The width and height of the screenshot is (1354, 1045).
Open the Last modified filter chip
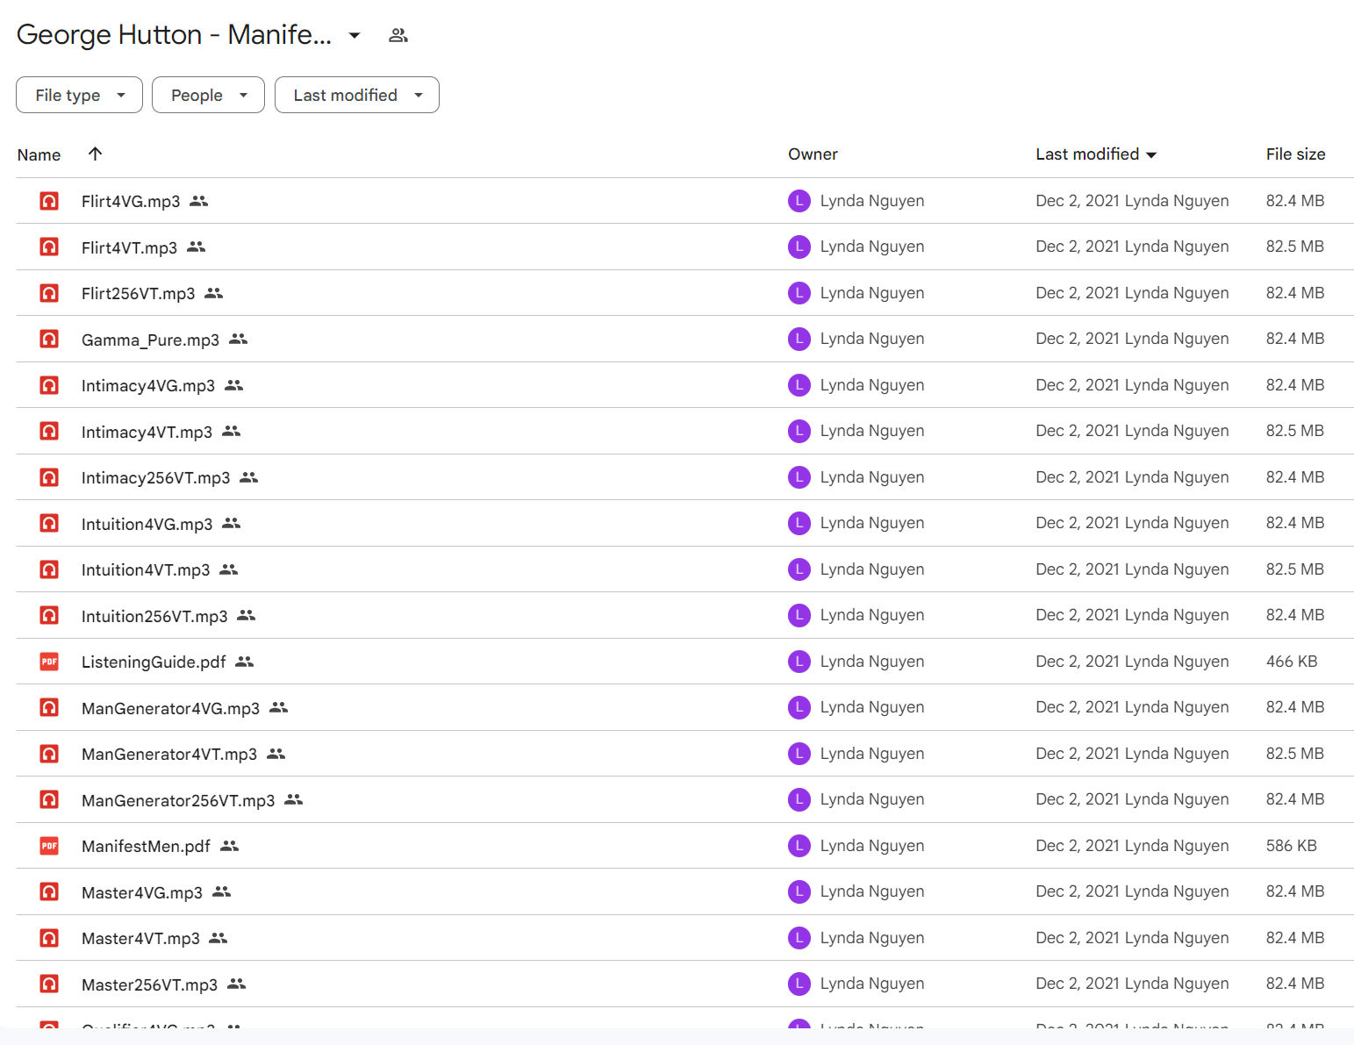[357, 95]
